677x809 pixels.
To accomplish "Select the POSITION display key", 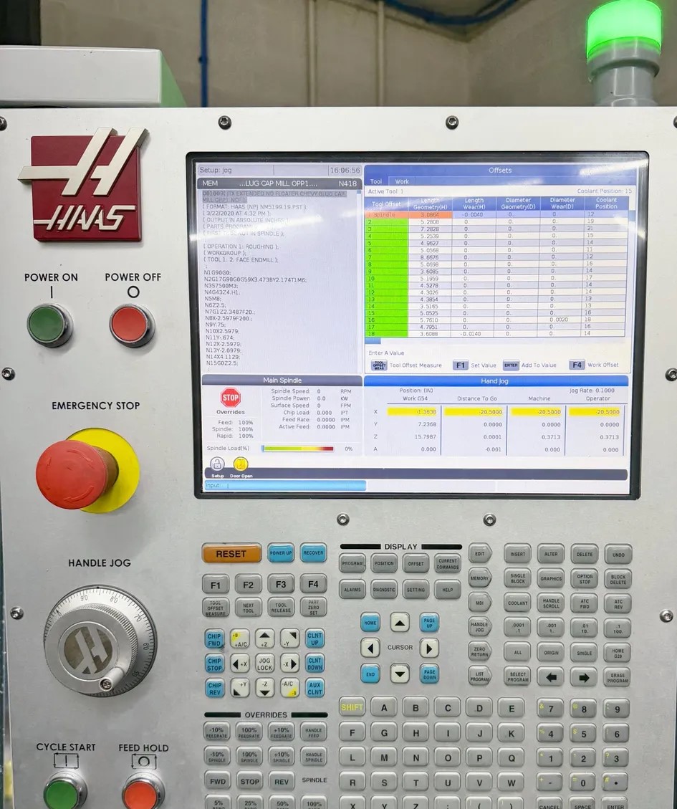I will tap(384, 563).
